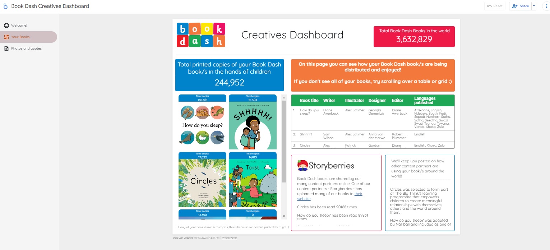Click the 244,952 printed copies scorecard
Image resolution: width=550 pixels, height=250 pixels.
pyautogui.click(x=230, y=75)
